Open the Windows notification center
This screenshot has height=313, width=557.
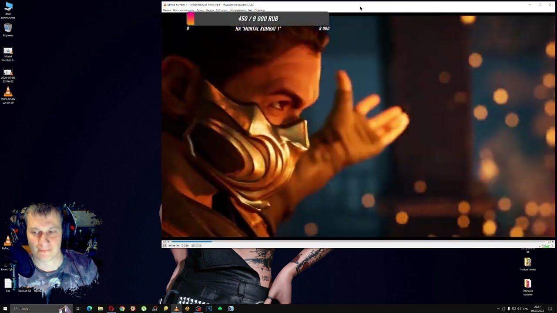pyautogui.click(x=550, y=309)
